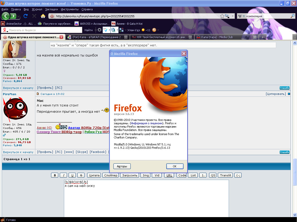This screenshot has height=222, width=297.
Task: Open the URL history dropdown arrow
Action: (x=233, y=16)
